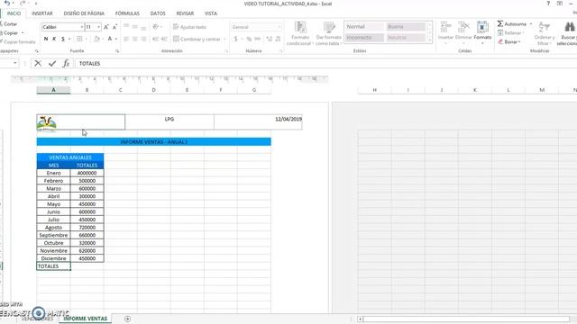Apply the Buena cell style
577x324 pixels.
(x=406, y=27)
